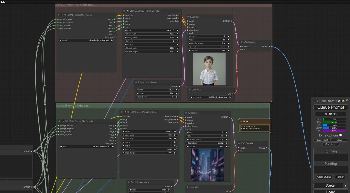The image size is (350, 193).
Task: Increase steps with right arrow in top KSampler
Action: (x=229, y=36)
